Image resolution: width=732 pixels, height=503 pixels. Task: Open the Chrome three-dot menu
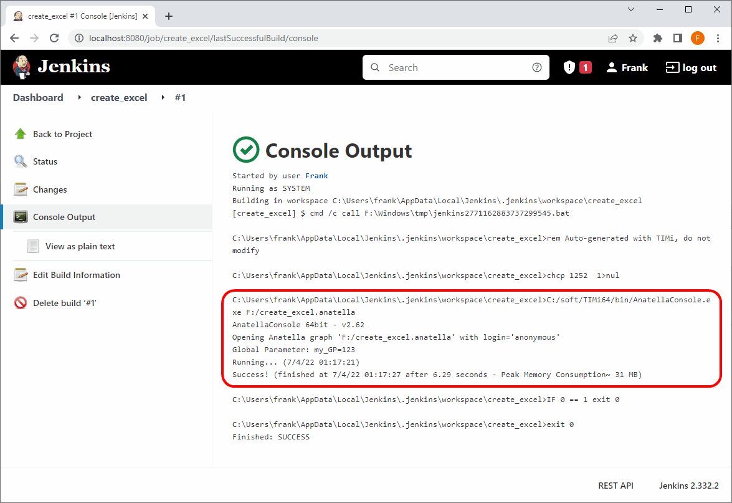[x=718, y=38]
